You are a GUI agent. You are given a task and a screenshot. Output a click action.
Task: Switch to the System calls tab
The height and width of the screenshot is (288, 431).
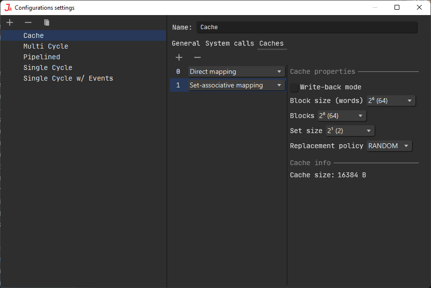coord(229,43)
